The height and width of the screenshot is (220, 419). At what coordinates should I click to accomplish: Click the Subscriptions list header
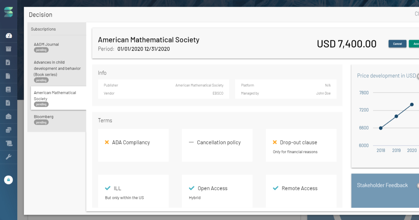pos(43,29)
